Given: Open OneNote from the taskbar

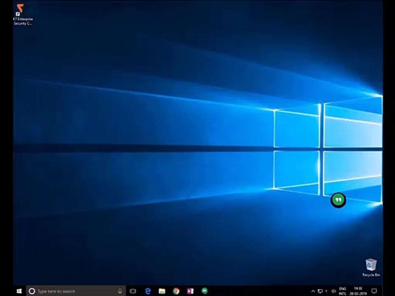Looking at the screenshot, I should [190, 291].
